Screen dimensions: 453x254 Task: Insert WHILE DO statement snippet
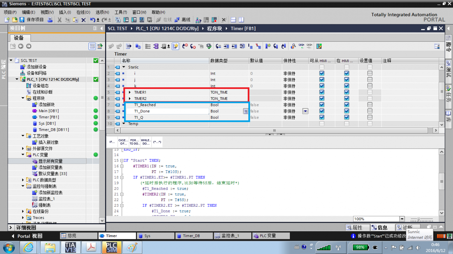pos(146,142)
